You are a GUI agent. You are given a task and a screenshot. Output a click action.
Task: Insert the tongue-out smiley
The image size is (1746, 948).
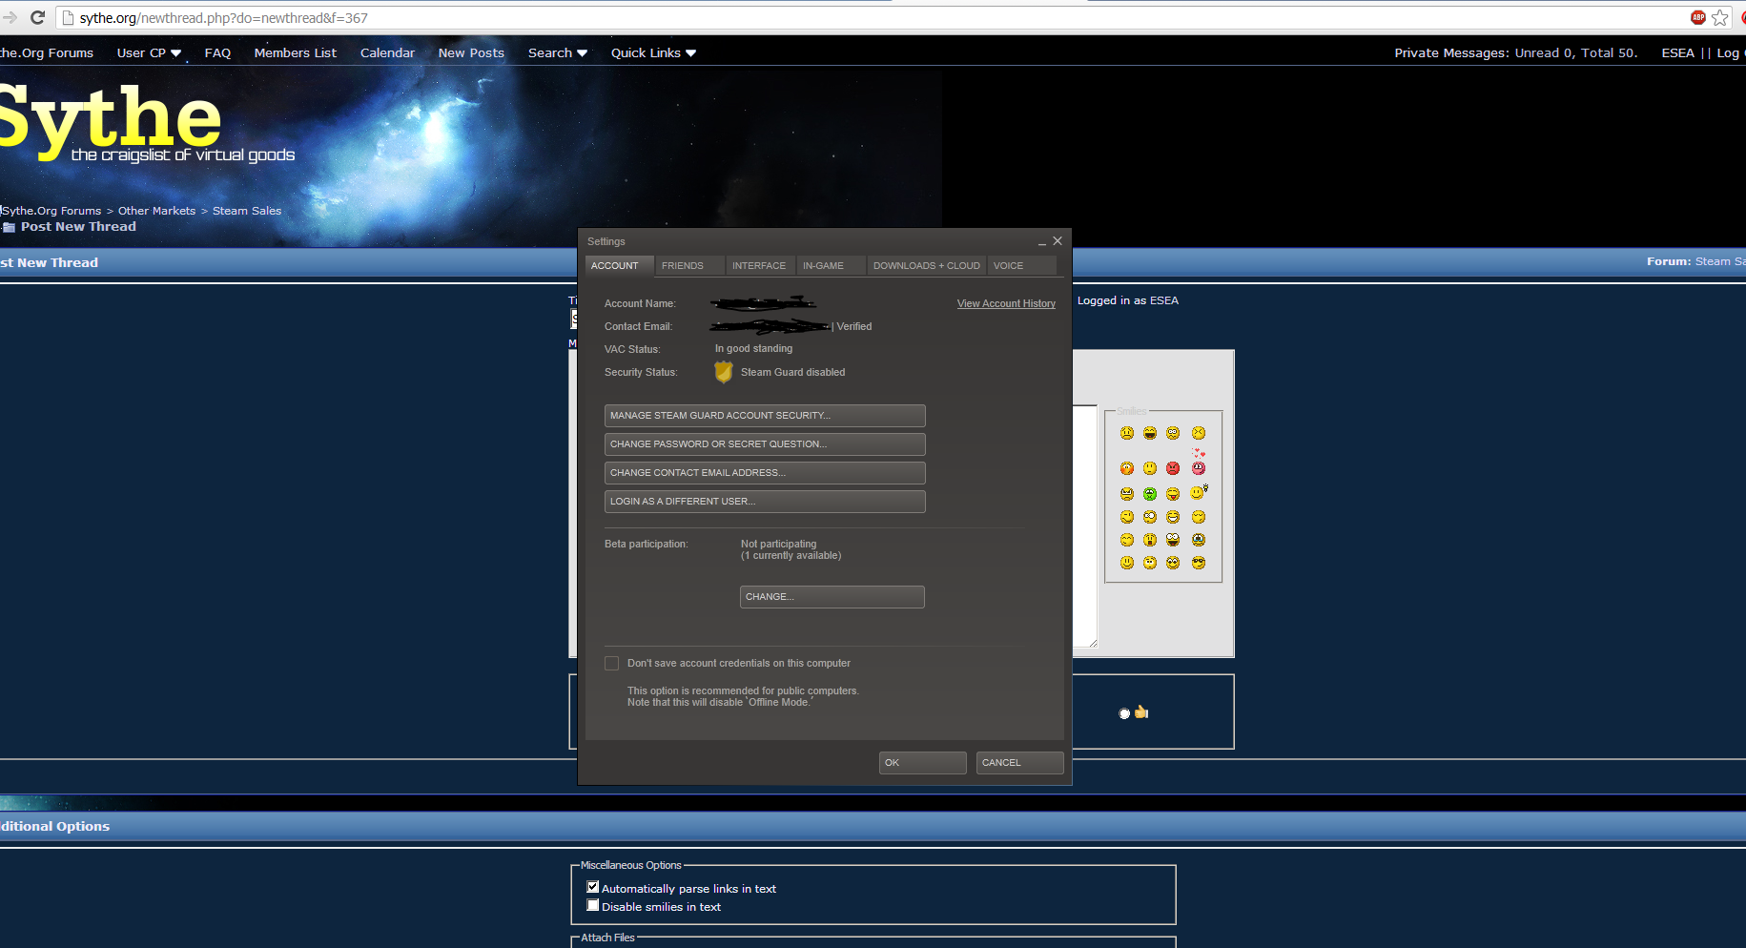(1173, 494)
